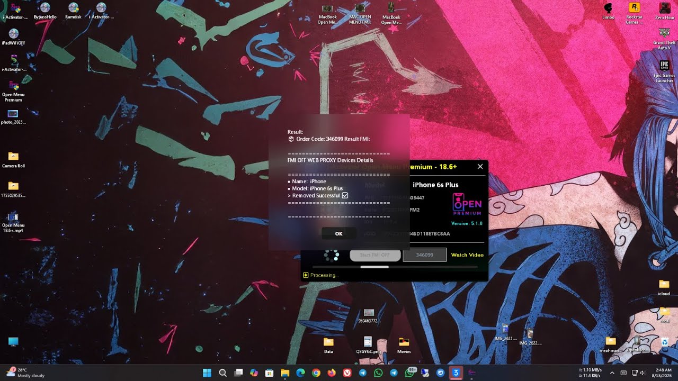Open the Ramdisk desktop shortcut
Image resolution: width=678 pixels, height=381 pixels.
pos(74,11)
